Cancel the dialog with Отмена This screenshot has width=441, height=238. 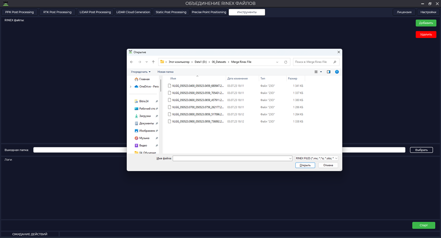(328, 165)
